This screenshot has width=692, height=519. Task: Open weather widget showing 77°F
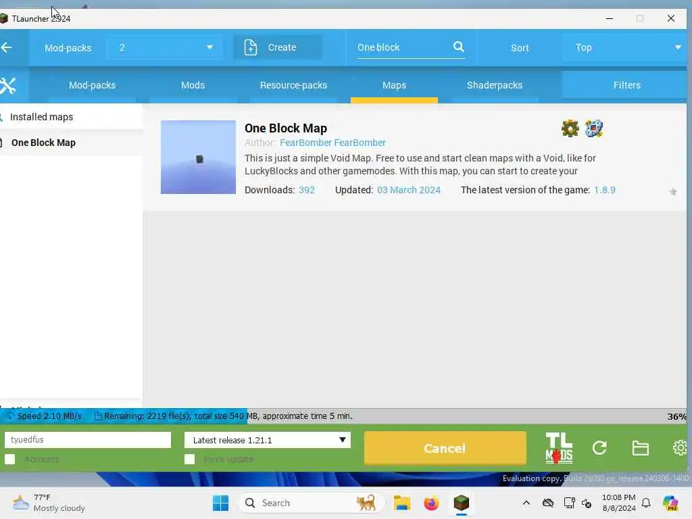(x=49, y=503)
